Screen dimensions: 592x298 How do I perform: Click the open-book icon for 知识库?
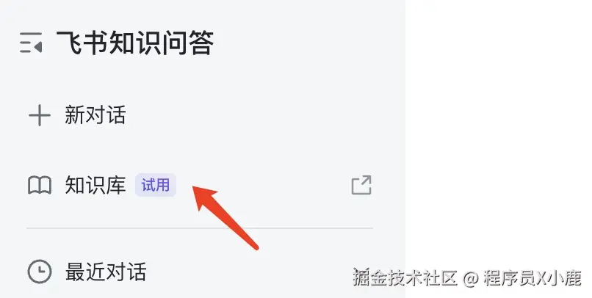(40, 185)
